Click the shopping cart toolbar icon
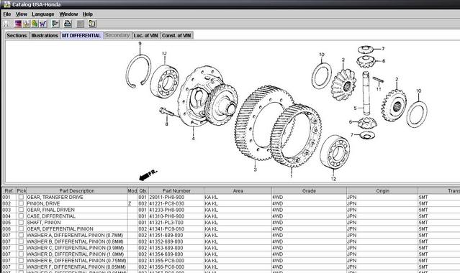 (43, 24)
